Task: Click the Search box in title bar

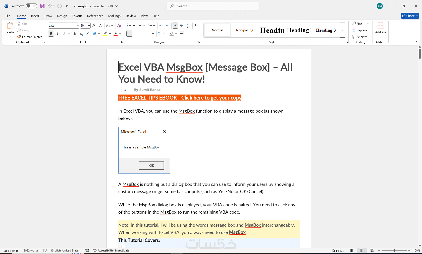Action: point(213,6)
